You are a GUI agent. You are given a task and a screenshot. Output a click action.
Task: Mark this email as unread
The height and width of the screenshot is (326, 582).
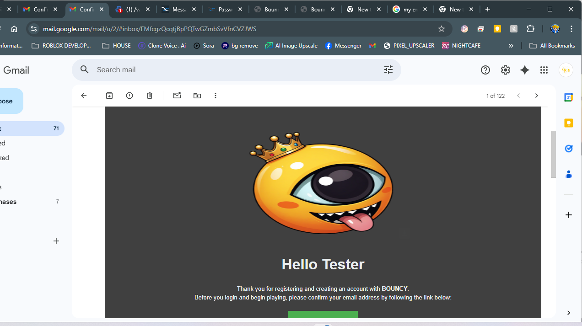click(177, 96)
